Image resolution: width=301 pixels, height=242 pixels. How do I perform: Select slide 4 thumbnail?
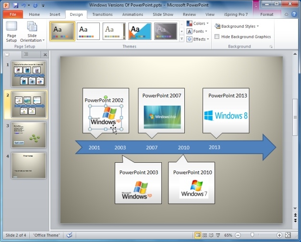tap(29, 166)
